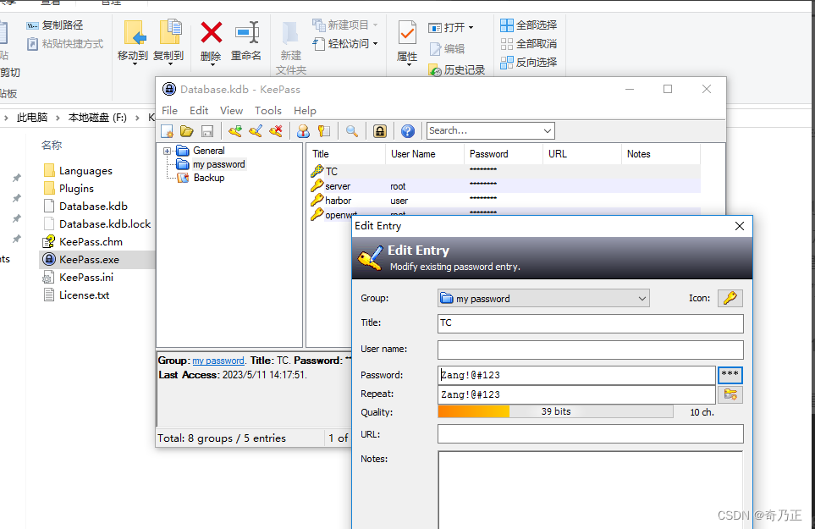Image resolution: width=815 pixels, height=529 pixels.
Task: Click the Save database floppy icon
Action: 207,131
